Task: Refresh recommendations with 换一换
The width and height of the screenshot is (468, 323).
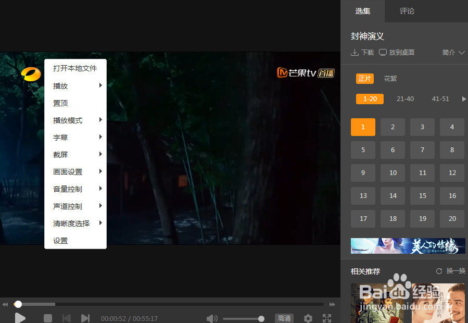Action: coord(451,271)
